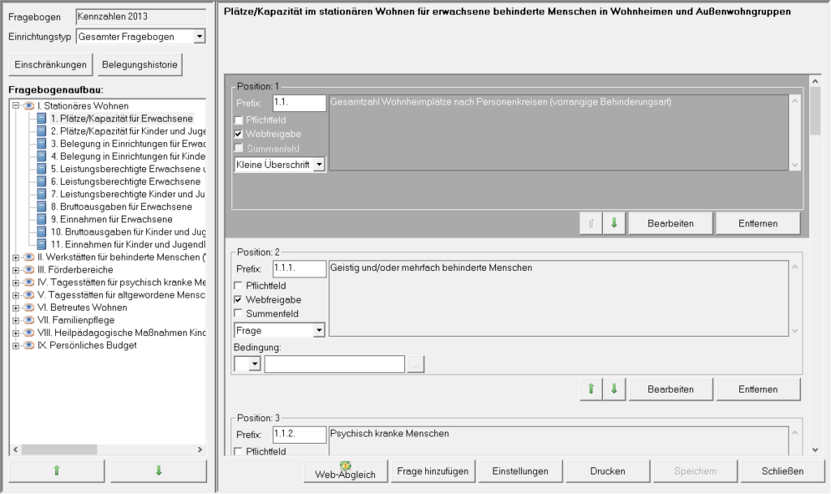This screenshot has width=831, height=494.
Task: Click the green down arrow below questionnaire tree
Action: (x=158, y=470)
